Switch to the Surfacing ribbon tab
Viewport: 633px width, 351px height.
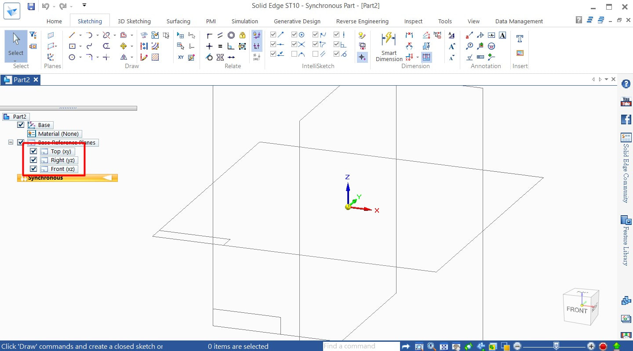178,21
